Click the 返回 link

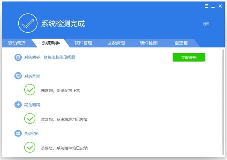206,24
